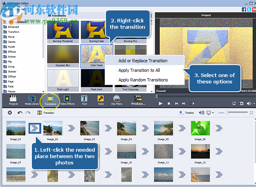
Task: Open the Voice recording section
Action: 101,100
